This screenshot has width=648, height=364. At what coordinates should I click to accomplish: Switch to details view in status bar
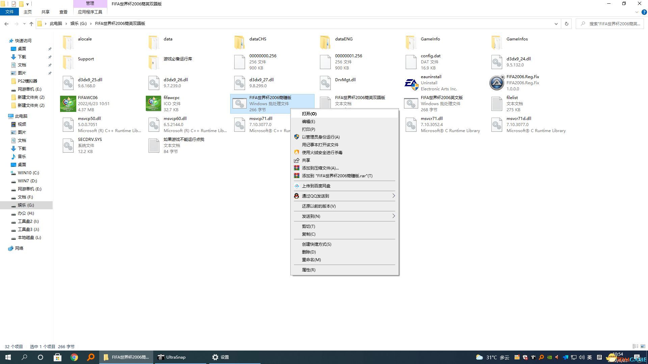(x=636, y=346)
